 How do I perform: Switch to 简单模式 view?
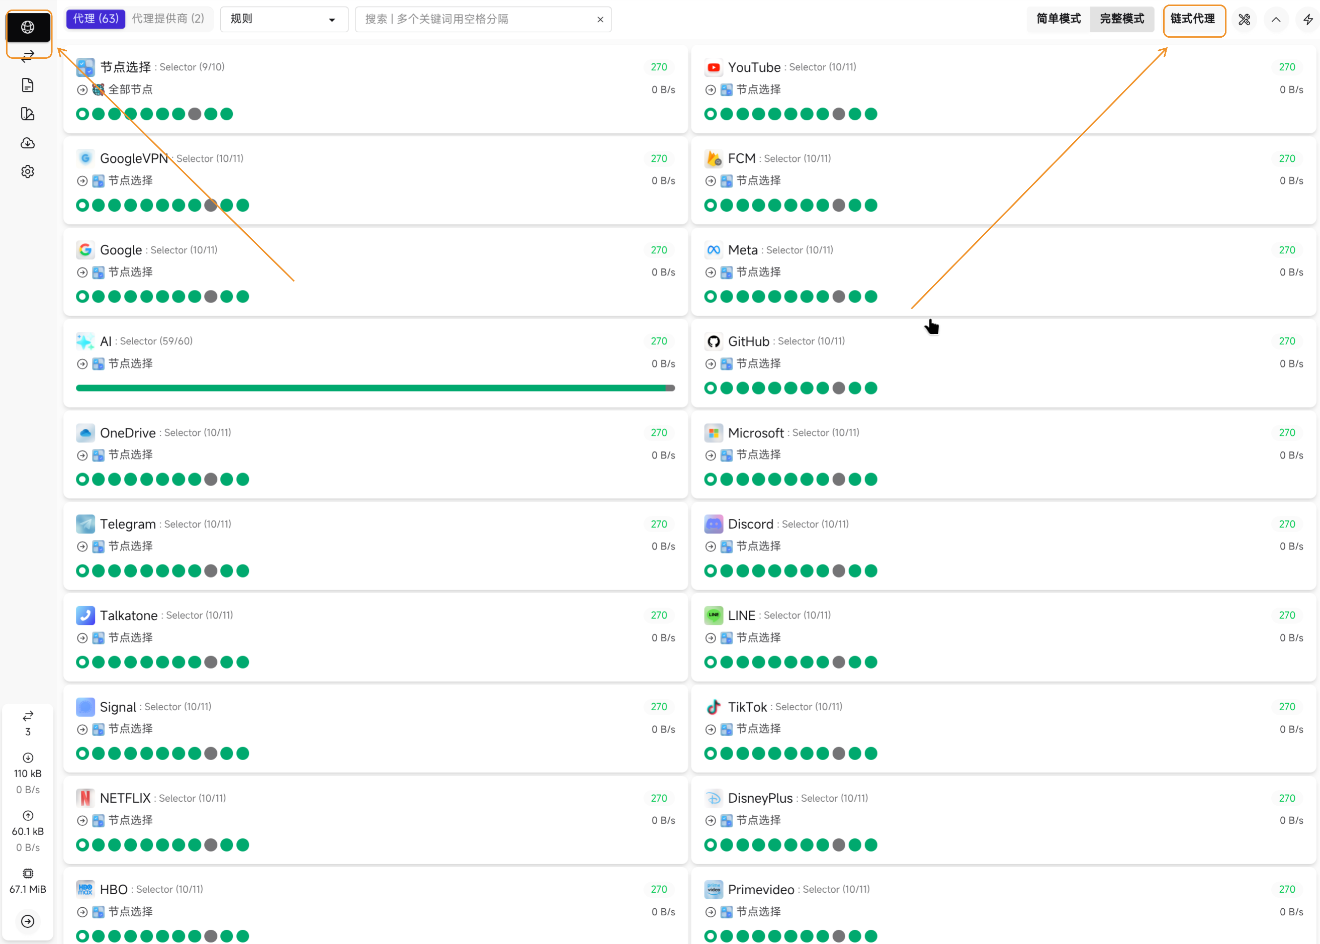[x=1059, y=19]
